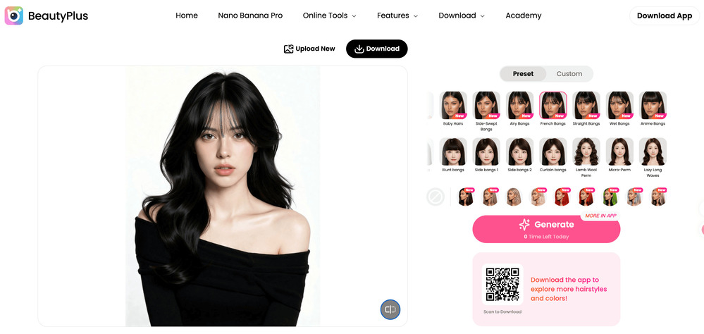Screen dimensions: 704x334
Task: Click the 'Download the app to explore' text
Action: (x=569, y=289)
